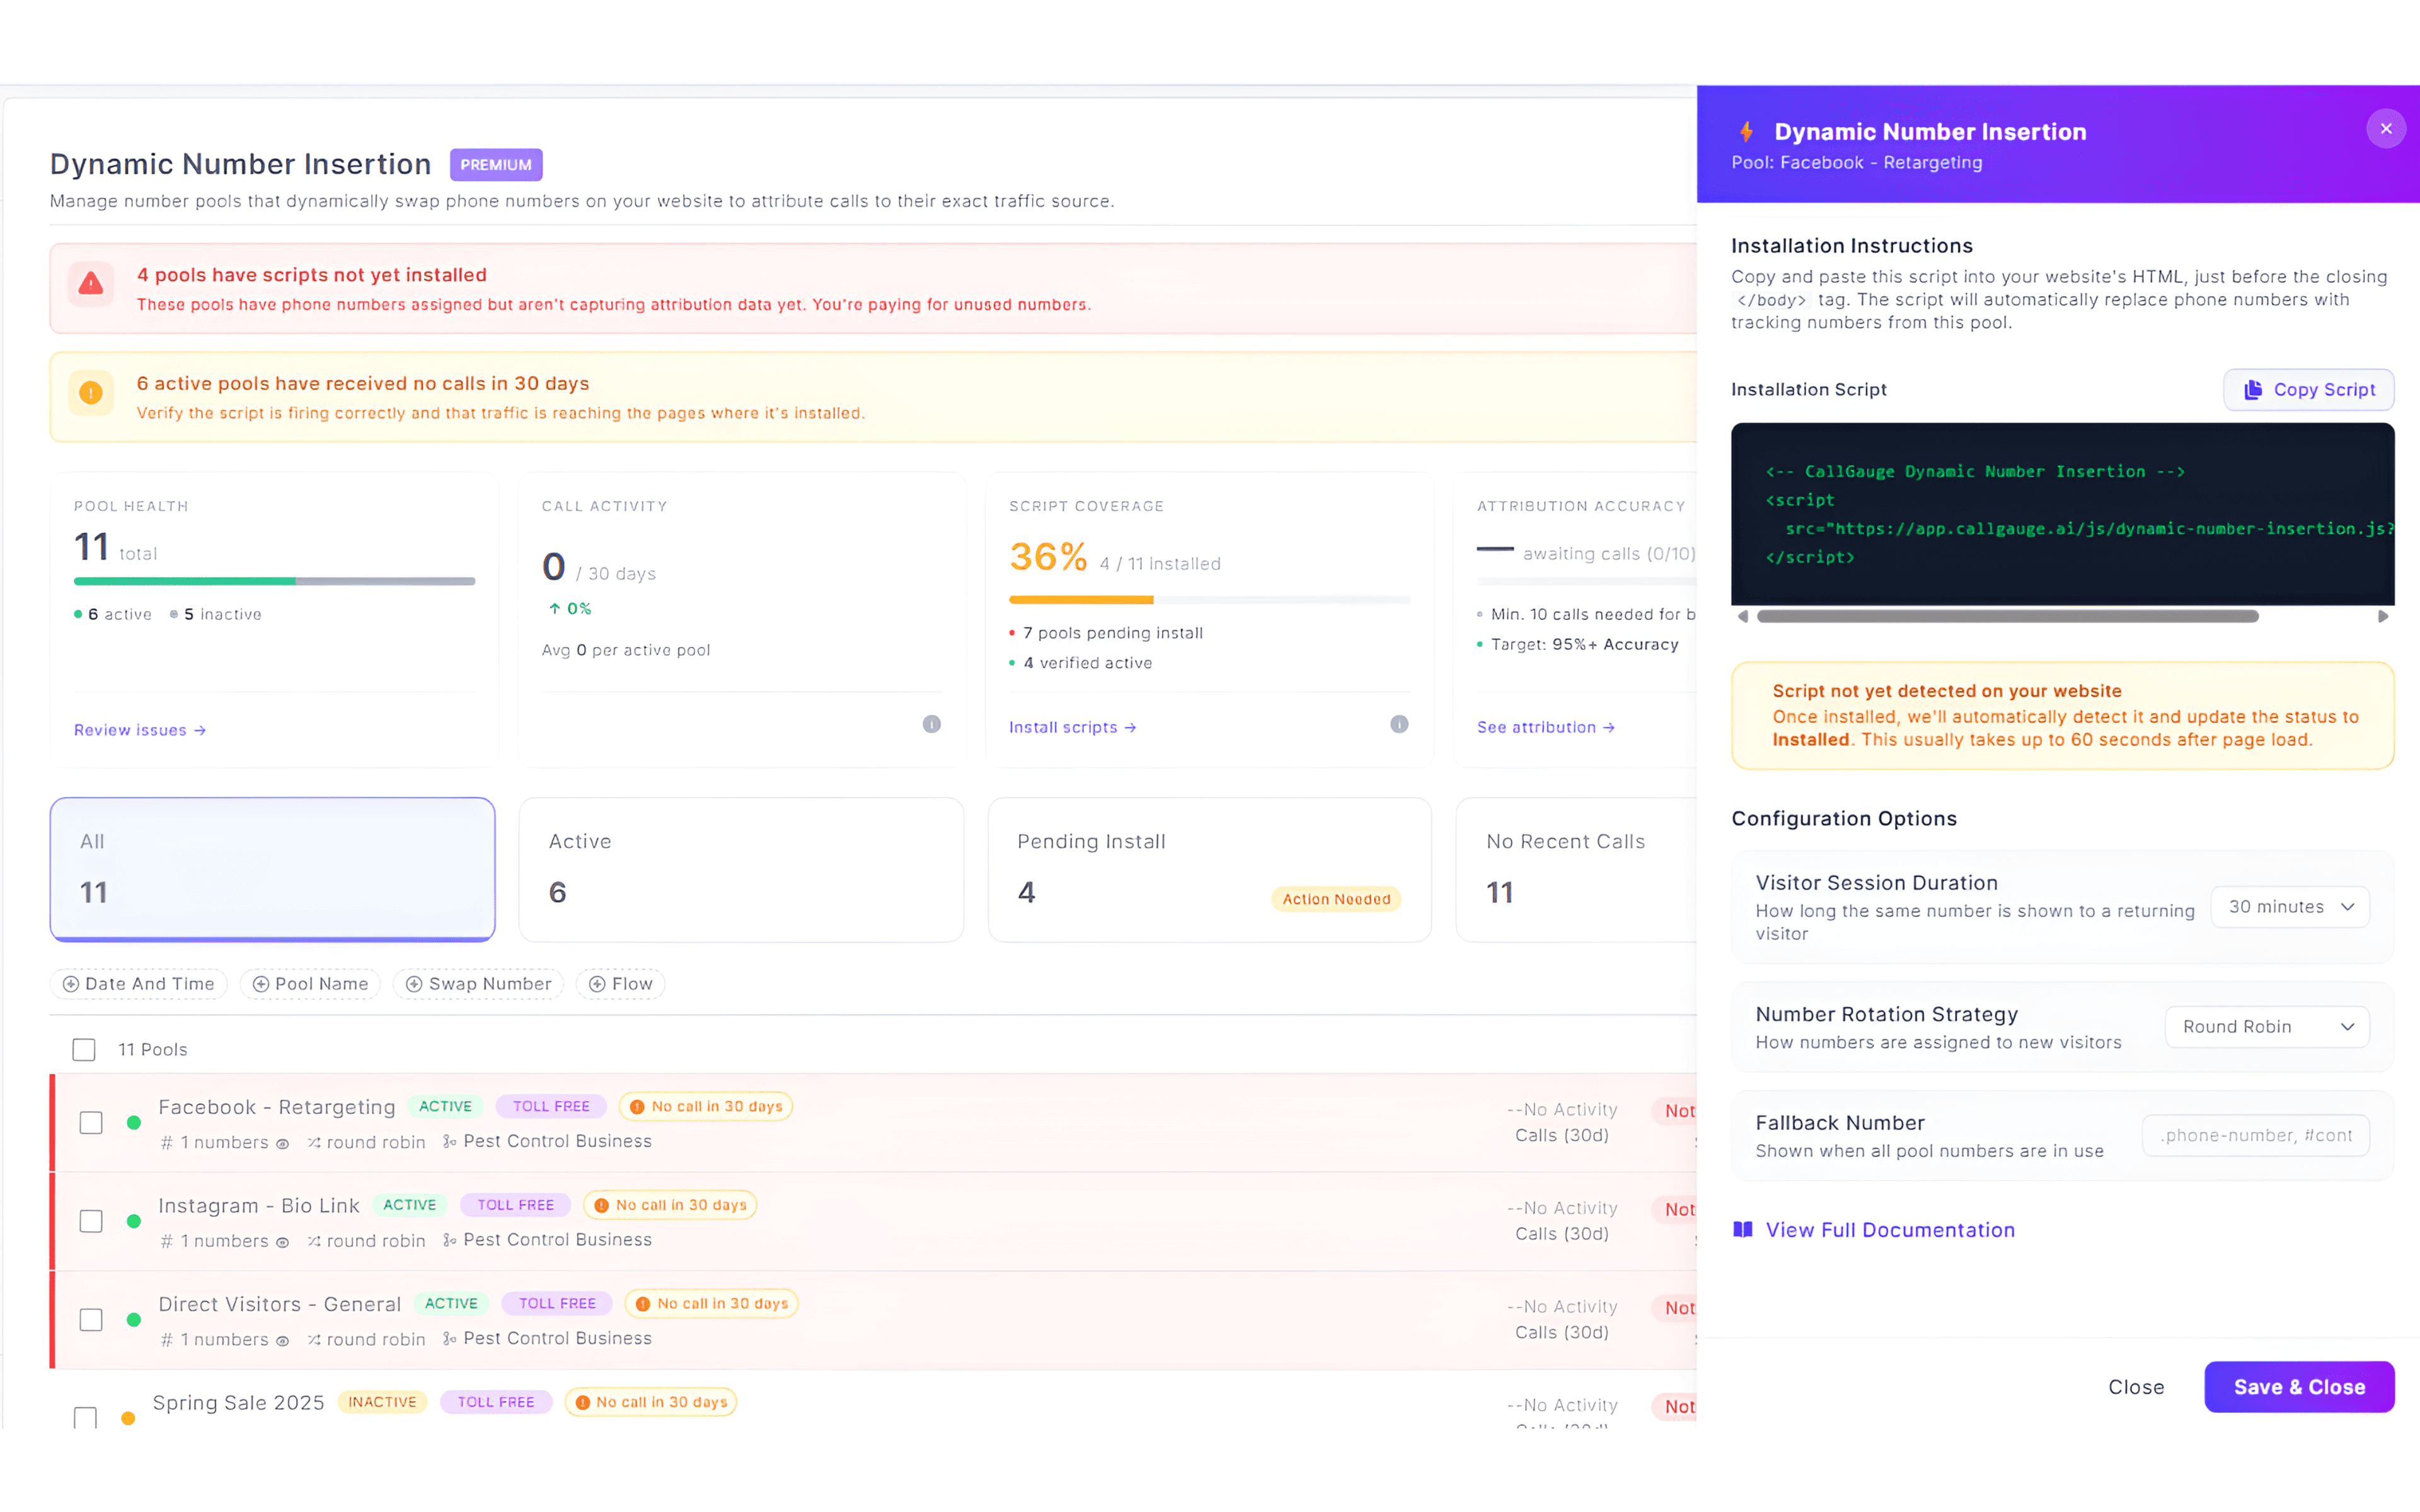Click the info icon in Script Coverage card
2420x1512 pixels.
click(1399, 724)
